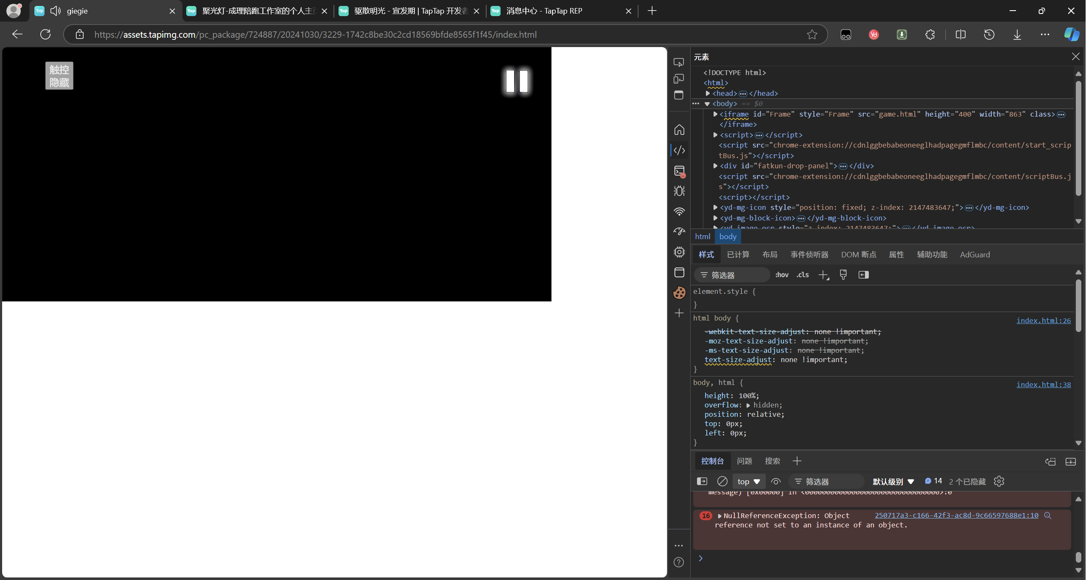
Task: Toggle the .cls class editor
Action: click(802, 275)
